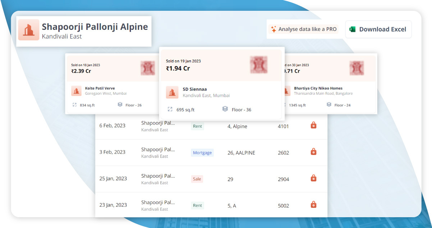Click the Download Excel button

[378, 29]
